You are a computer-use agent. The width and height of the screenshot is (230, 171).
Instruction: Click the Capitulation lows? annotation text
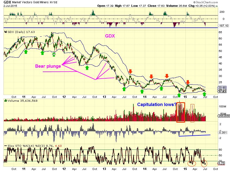click(x=157, y=104)
